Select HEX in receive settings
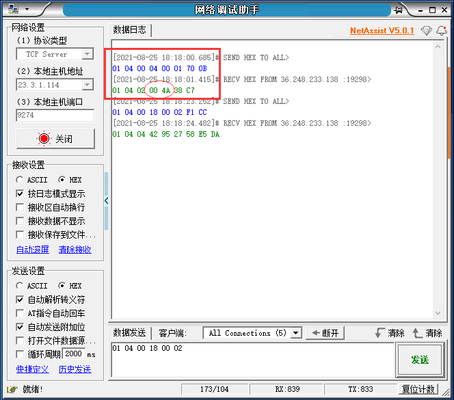 coord(70,180)
